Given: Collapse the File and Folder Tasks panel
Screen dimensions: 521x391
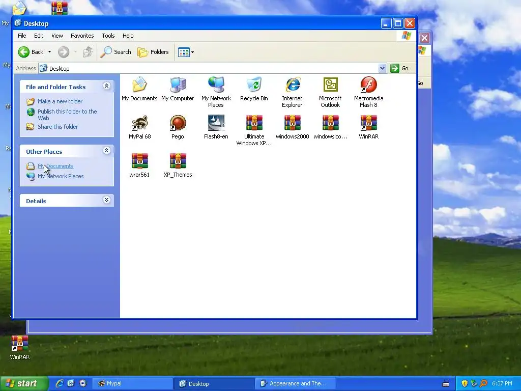Looking at the screenshot, I should tap(106, 86).
